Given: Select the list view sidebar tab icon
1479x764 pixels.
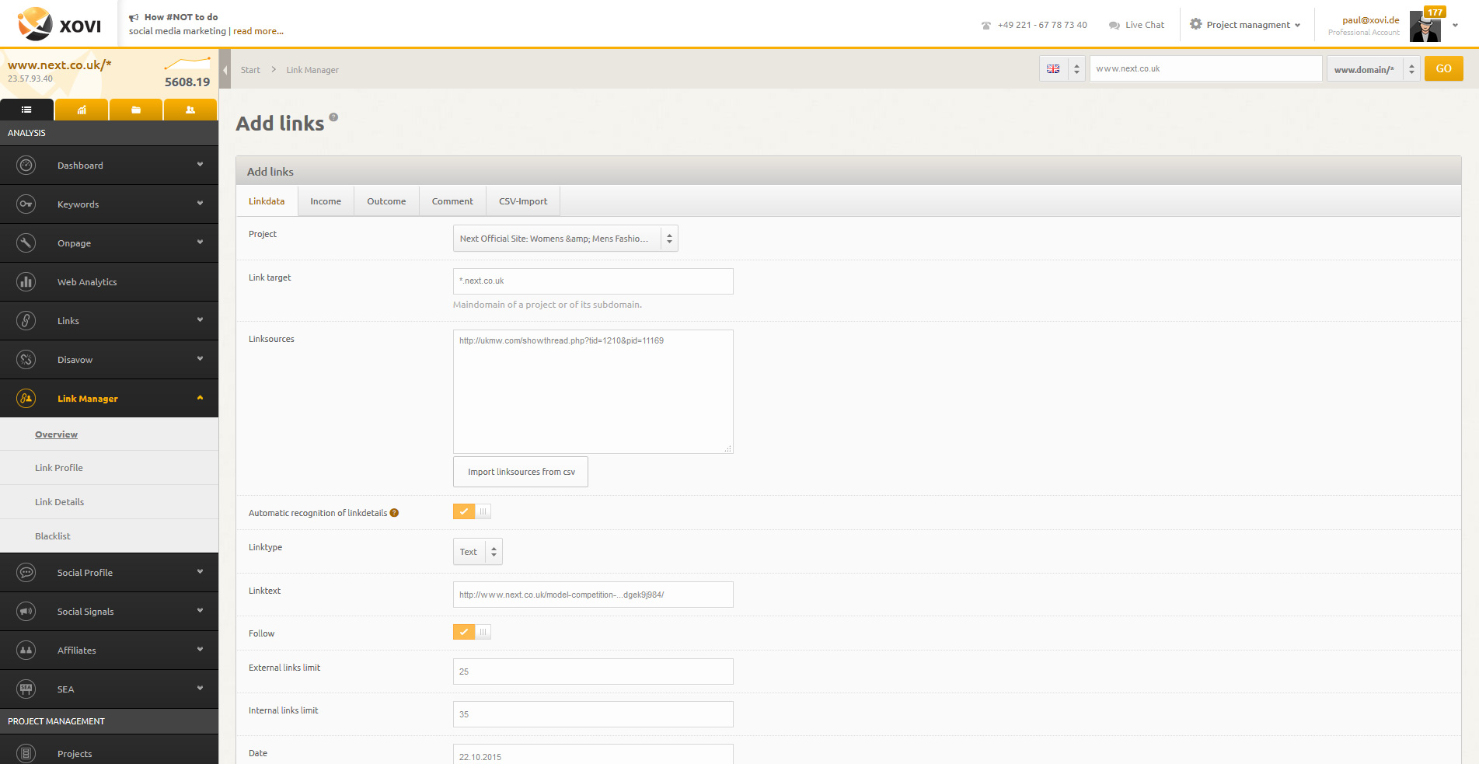Looking at the screenshot, I should click(x=26, y=110).
